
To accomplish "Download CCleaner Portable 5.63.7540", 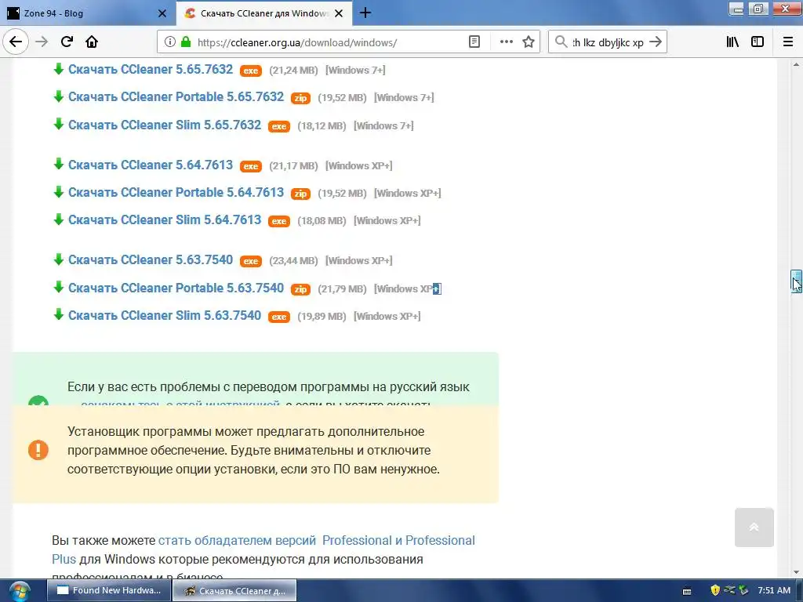I will click(x=176, y=288).
